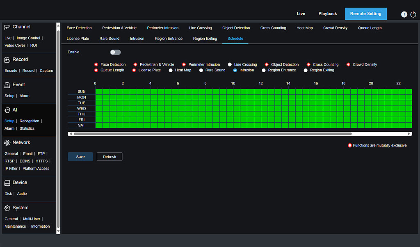The width and height of the screenshot is (420, 247).
Task: Click the Network globe icon
Action: tap(7, 143)
